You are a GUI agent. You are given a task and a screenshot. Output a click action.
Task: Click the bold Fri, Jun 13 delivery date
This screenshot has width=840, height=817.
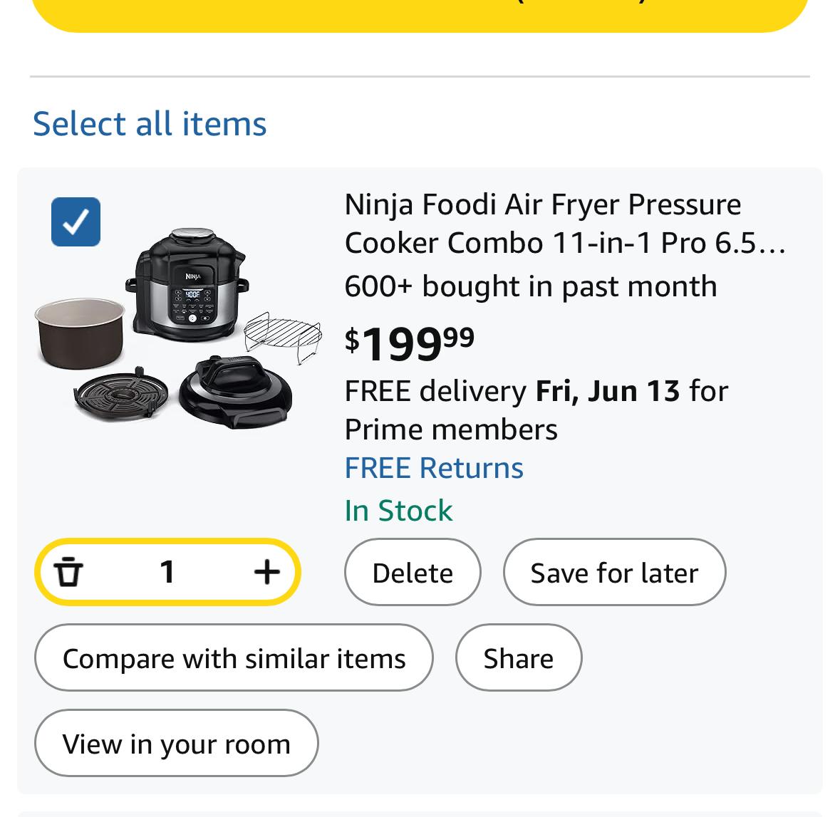click(x=607, y=391)
